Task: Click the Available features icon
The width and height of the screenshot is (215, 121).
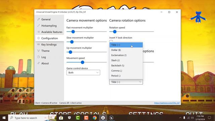Action: coord(39,32)
